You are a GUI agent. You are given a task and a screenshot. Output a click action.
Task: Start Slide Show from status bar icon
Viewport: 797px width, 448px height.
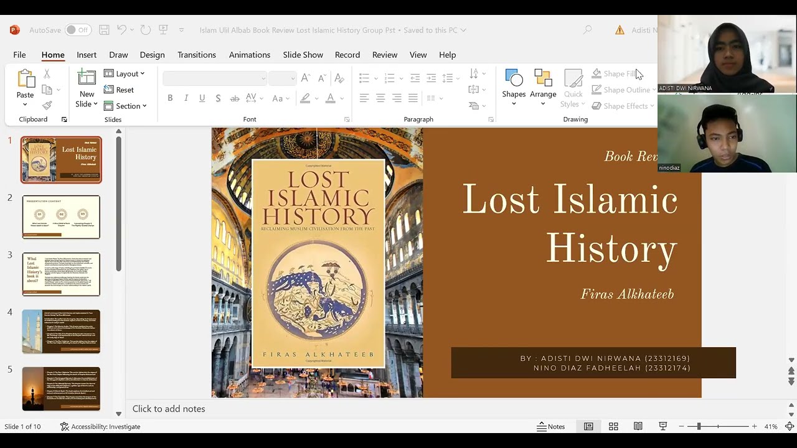tap(663, 426)
